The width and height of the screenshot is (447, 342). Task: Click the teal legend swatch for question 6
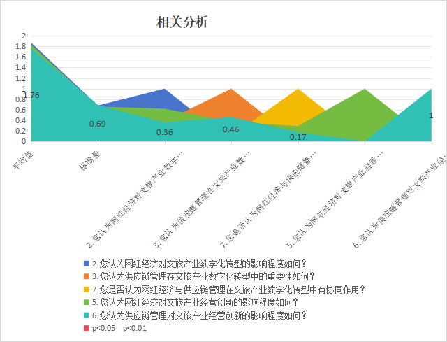click(87, 315)
